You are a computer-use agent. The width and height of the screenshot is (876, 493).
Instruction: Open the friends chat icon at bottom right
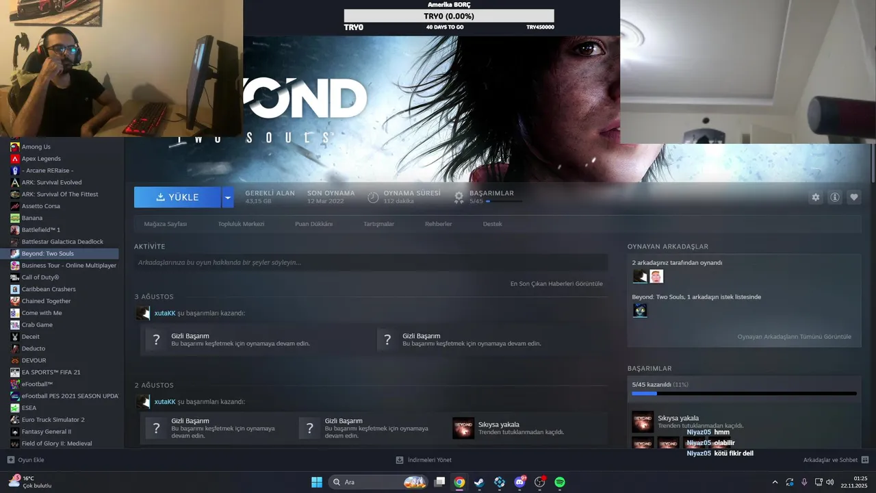tap(865, 460)
